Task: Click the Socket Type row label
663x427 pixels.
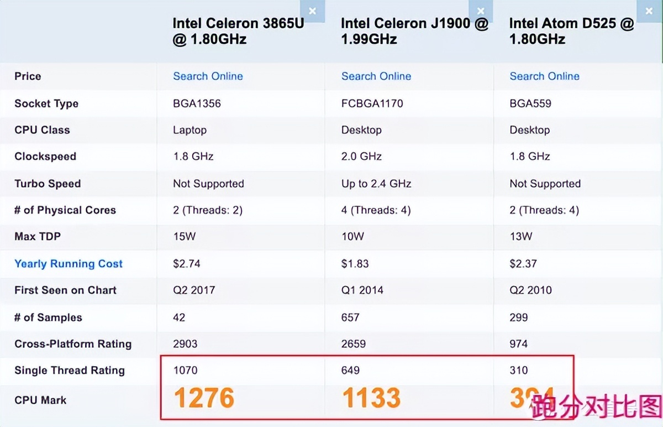Action: (46, 103)
